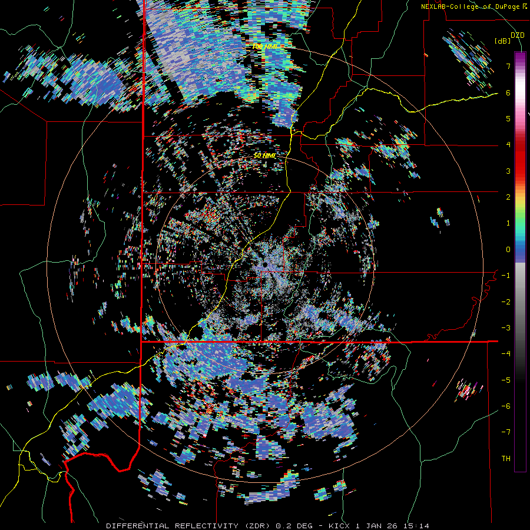This screenshot has height=530, width=530.
Task: Click the -7 value on color scale
Action: [x=506, y=432]
